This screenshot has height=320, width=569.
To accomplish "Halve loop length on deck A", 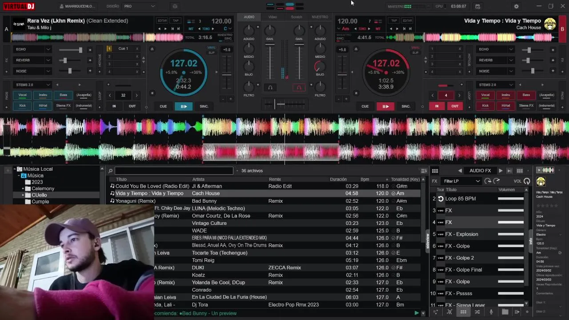I will pos(110,95).
